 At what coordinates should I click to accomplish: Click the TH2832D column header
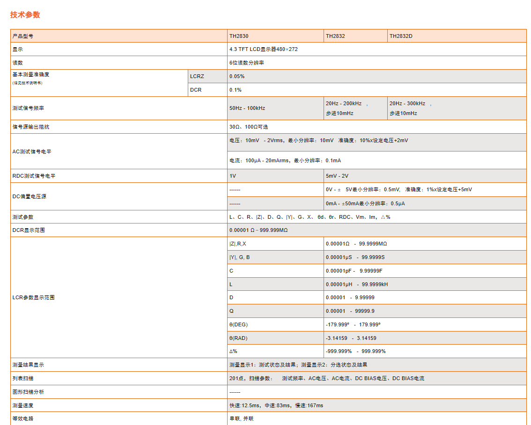click(401, 36)
